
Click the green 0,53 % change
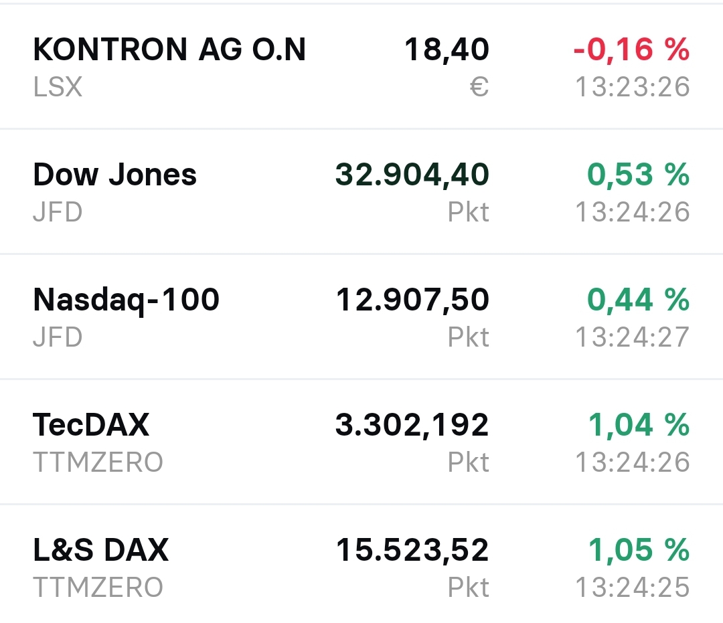[x=639, y=175]
